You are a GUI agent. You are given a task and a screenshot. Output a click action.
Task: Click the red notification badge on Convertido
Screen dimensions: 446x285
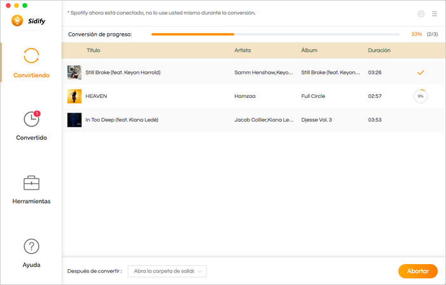37,114
